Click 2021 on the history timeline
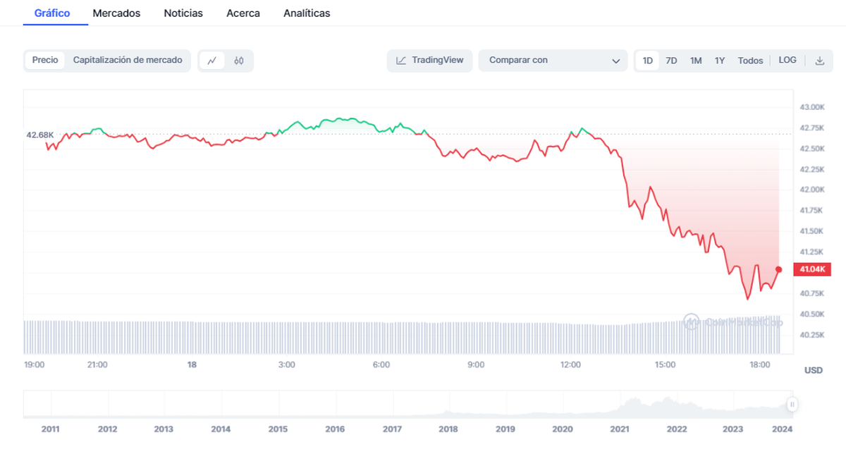This screenshot has width=846, height=449. click(x=620, y=429)
